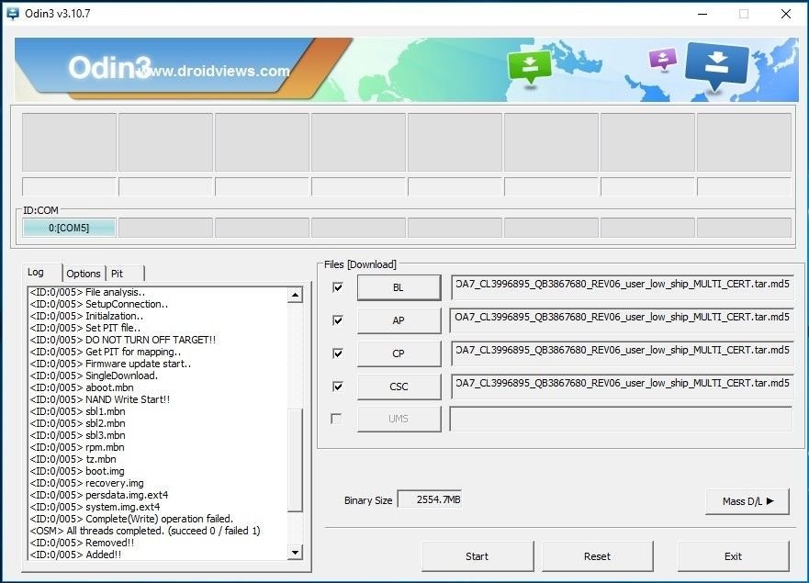This screenshot has height=583, width=809.
Task: Click the AP file path field
Action: tap(622, 320)
